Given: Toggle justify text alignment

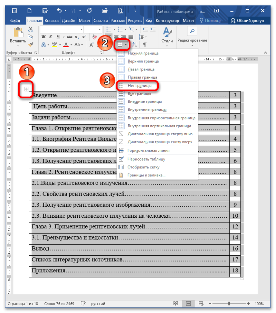Looking at the screenshot, I should click(131, 37).
